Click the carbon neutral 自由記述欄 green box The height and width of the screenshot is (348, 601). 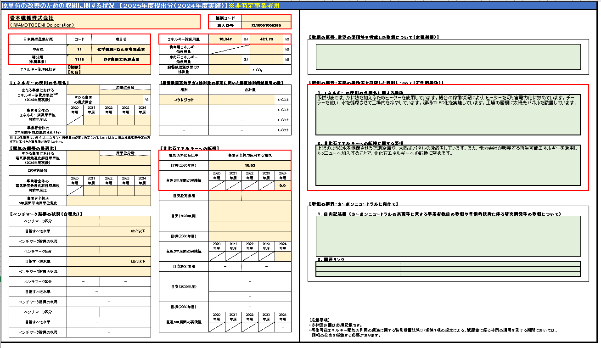(448, 236)
